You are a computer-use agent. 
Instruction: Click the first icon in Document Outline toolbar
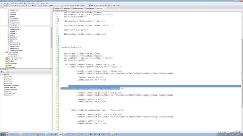pos(2,72)
